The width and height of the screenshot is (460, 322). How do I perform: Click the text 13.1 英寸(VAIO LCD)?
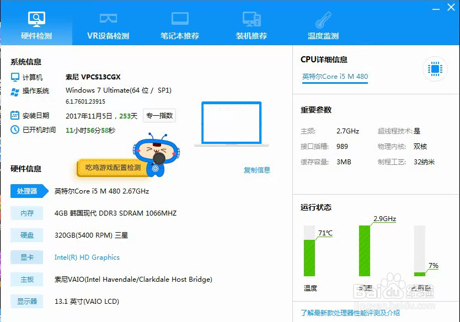(87, 302)
